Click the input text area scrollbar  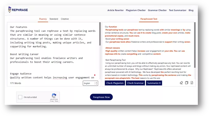(100, 34)
